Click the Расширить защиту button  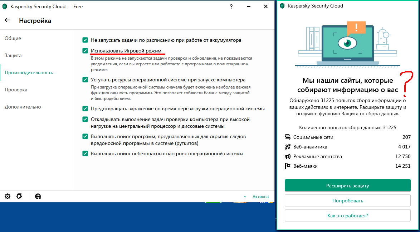[x=347, y=186]
